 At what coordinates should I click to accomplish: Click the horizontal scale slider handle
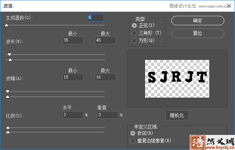coord(8,127)
